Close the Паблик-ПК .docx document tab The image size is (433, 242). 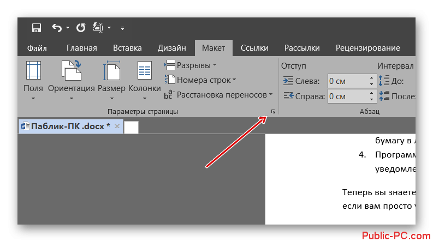[117, 126]
